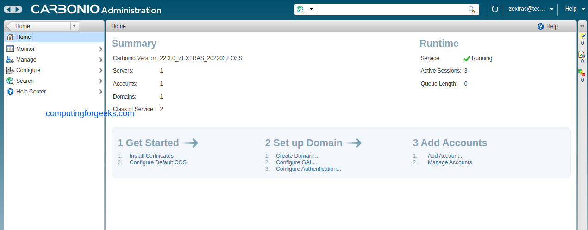Open the Configure Authentication... link

pyautogui.click(x=308, y=169)
